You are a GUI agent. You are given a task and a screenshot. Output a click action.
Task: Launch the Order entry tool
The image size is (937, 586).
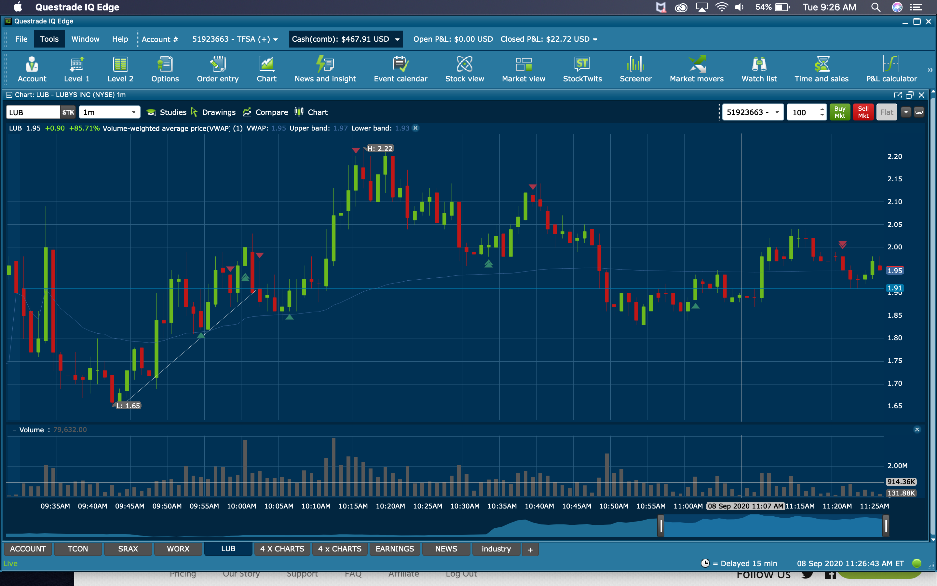(218, 69)
